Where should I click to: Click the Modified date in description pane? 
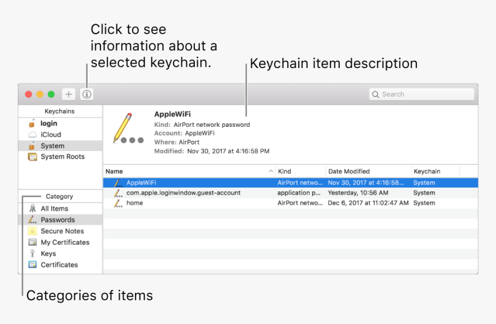click(x=228, y=151)
